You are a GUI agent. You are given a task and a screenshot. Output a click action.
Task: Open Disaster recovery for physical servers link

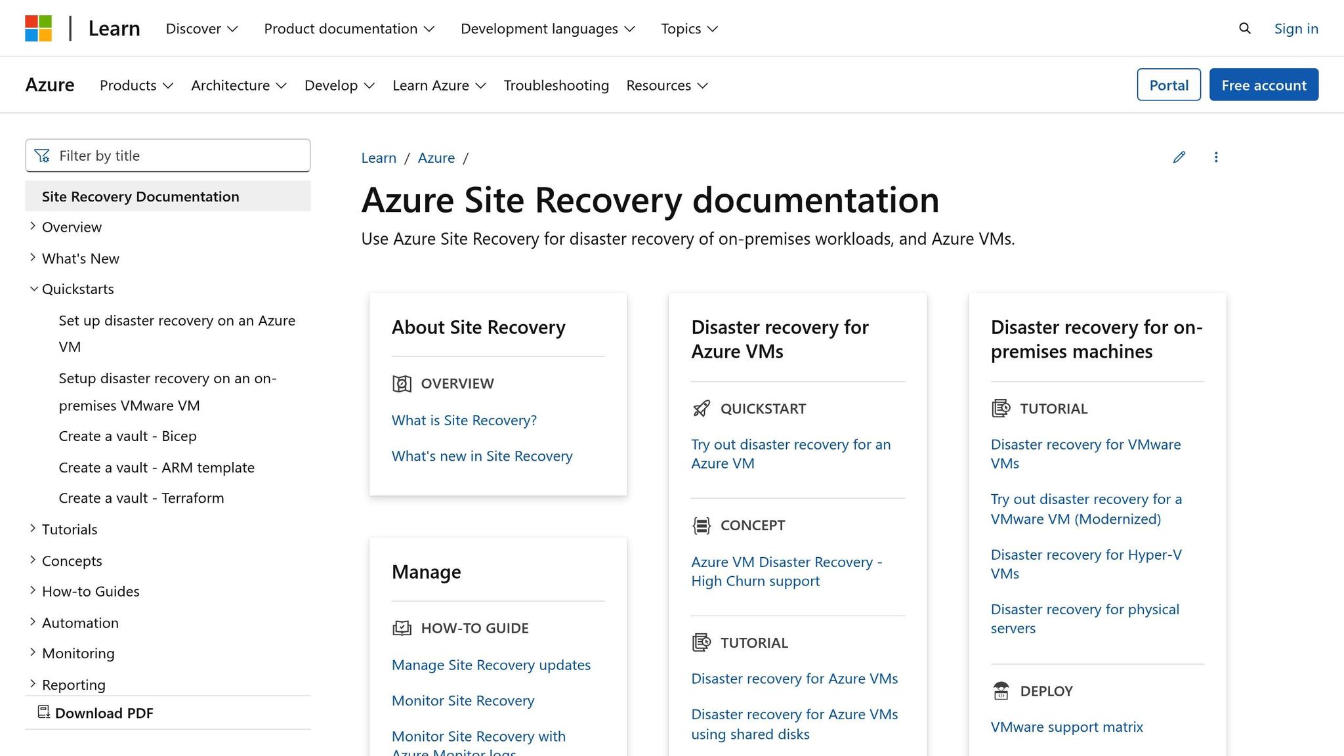click(1085, 618)
